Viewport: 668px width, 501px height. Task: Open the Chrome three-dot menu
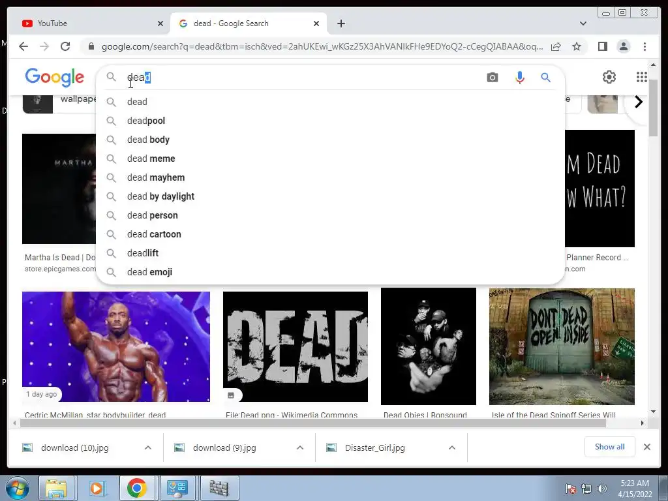645,46
